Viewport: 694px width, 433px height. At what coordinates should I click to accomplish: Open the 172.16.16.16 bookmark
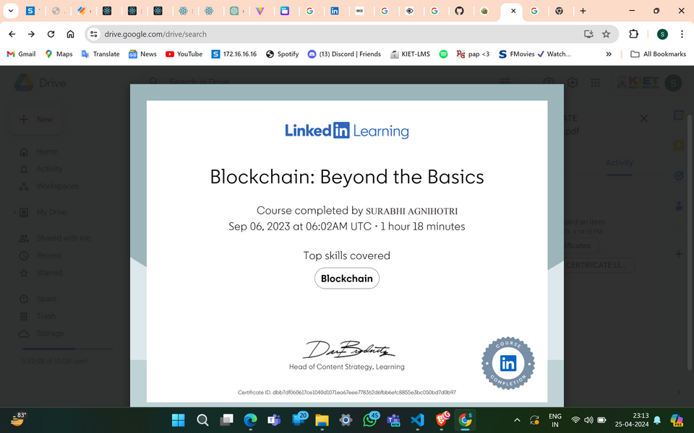tap(234, 54)
